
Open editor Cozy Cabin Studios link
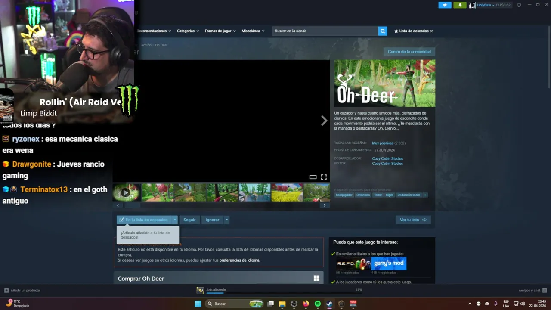click(x=387, y=164)
